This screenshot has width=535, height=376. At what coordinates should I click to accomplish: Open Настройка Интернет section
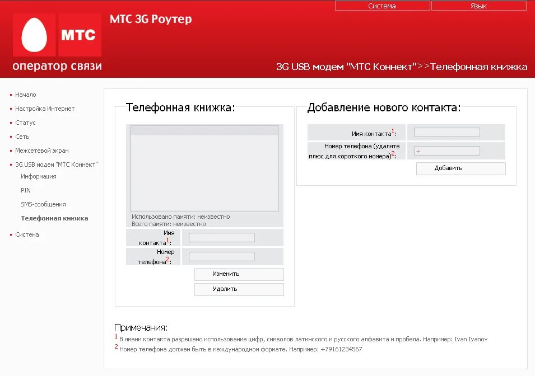coord(45,109)
